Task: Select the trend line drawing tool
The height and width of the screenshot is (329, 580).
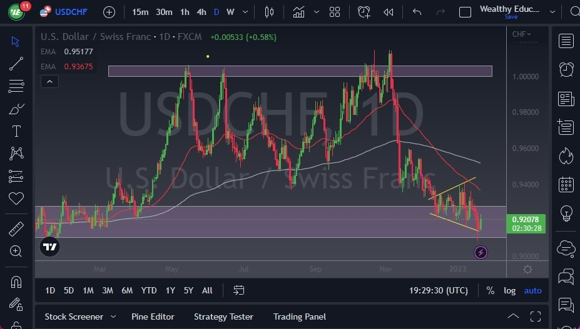Action: (16, 64)
